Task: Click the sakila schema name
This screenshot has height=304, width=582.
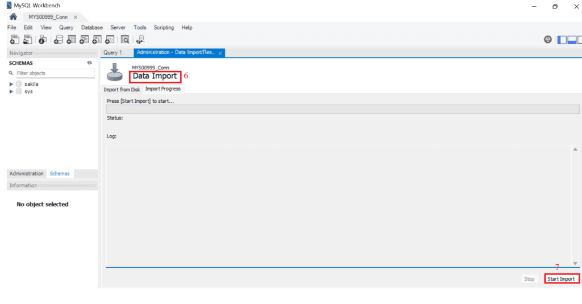Action: [x=32, y=84]
